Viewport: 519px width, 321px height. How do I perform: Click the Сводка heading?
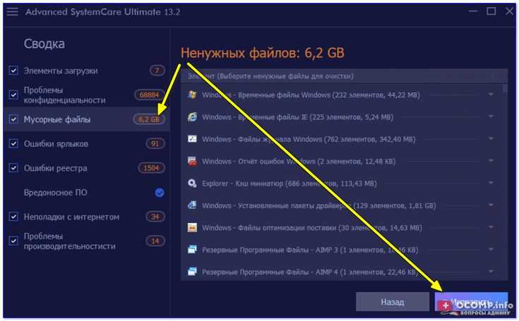[x=44, y=44]
